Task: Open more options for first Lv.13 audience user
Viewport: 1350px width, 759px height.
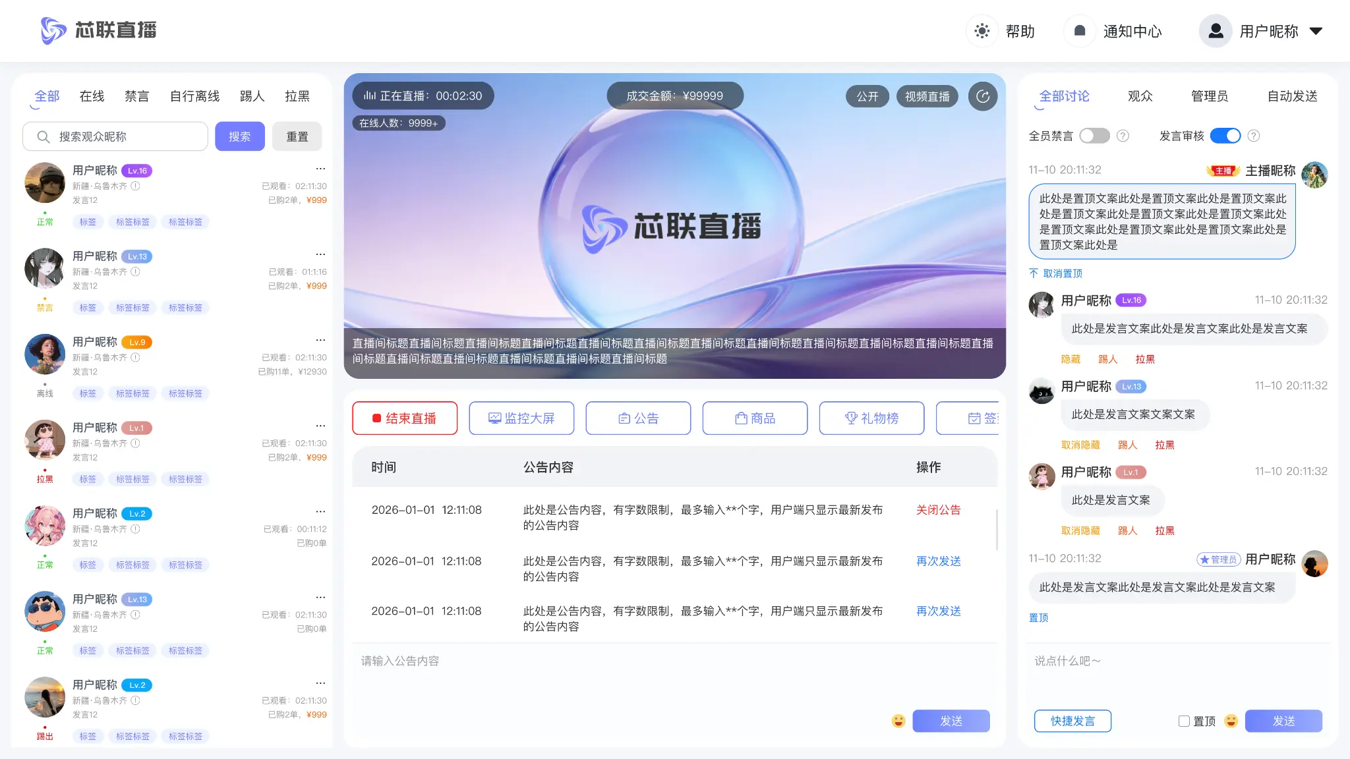Action: [x=320, y=254]
